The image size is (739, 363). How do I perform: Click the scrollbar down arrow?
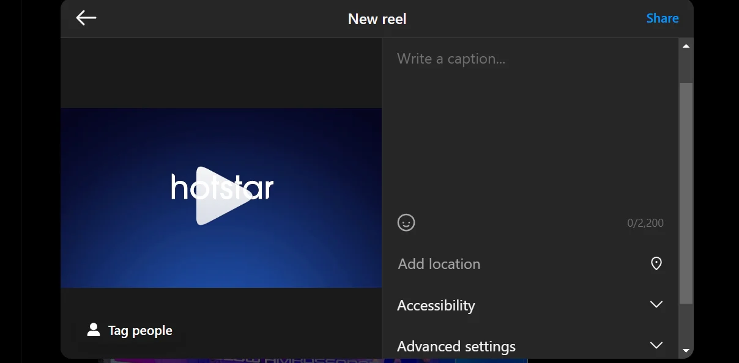[686, 351]
